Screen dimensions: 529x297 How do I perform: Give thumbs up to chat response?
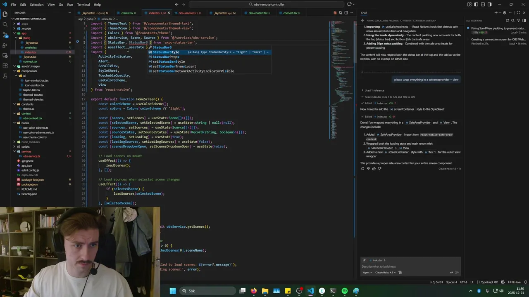pyautogui.click(x=374, y=168)
